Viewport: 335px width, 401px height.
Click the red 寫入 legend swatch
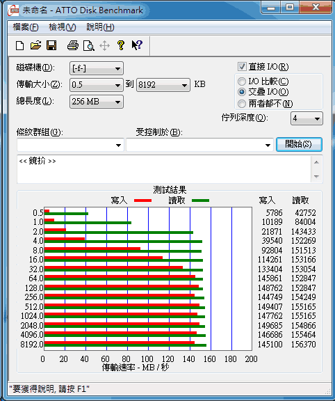(142, 200)
